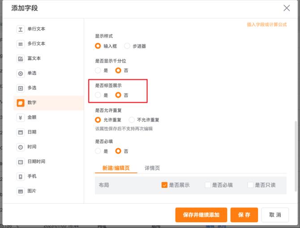Choose the 多选 field type icon
The height and width of the screenshot is (228, 300).
click(21, 88)
